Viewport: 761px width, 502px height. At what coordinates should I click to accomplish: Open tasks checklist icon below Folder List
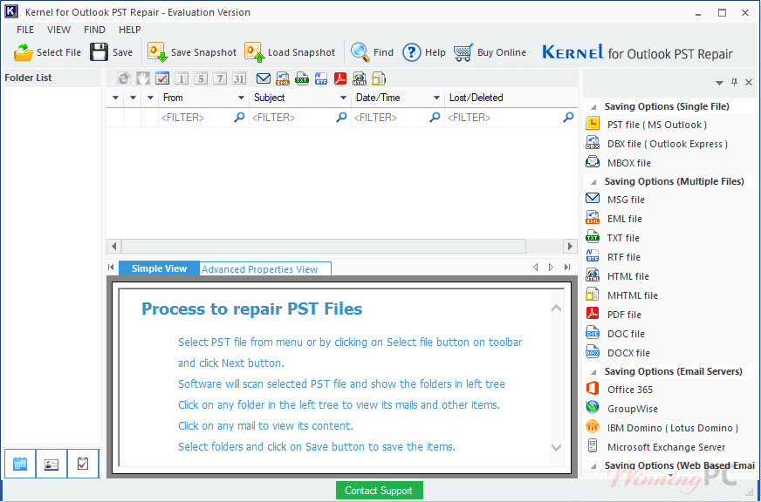(x=83, y=464)
